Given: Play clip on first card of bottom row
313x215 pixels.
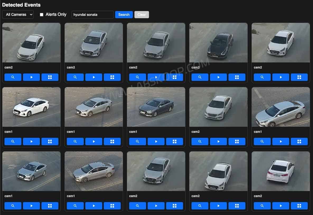Looking at the screenshot, I should point(31,206).
